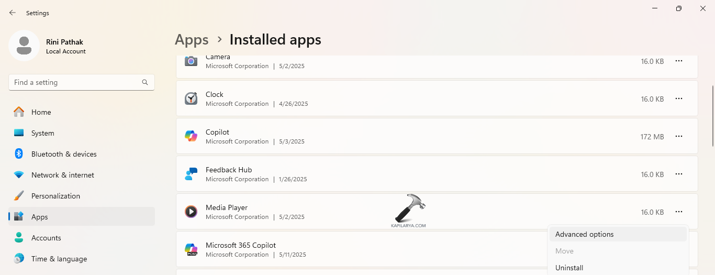Click the Feedback Hub app icon

pyautogui.click(x=191, y=174)
